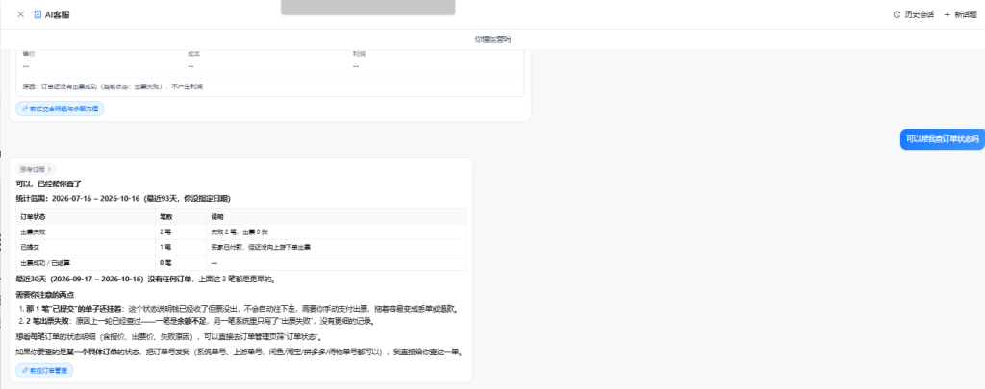The height and width of the screenshot is (389, 985).
Task: Click the 1 笔 count cell
Action: [181, 247]
